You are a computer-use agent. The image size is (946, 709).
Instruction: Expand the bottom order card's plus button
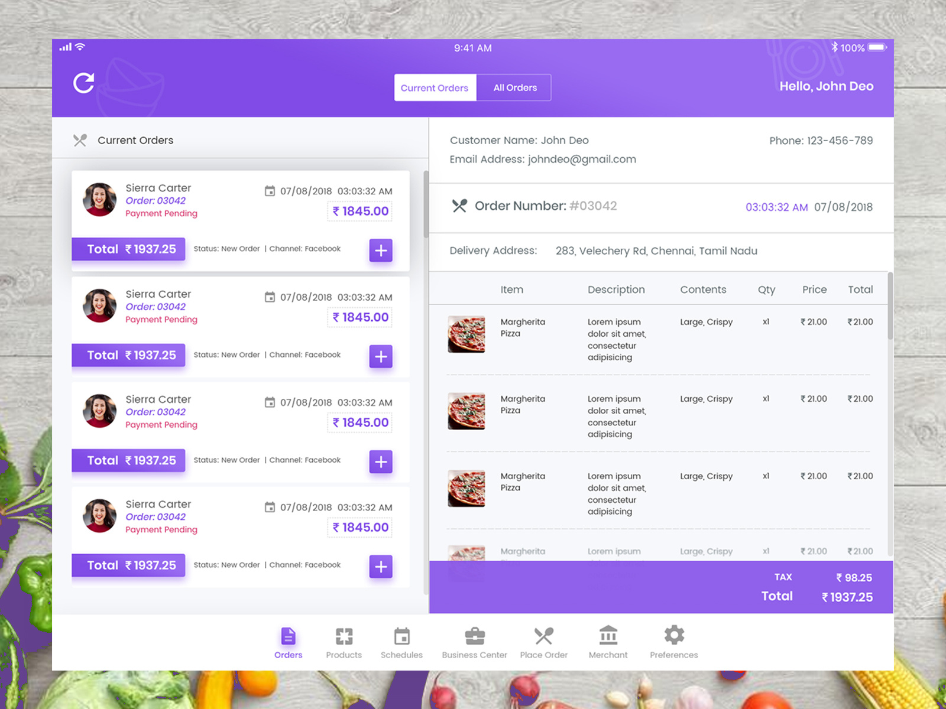pyautogui.click(x=381, y=567)
